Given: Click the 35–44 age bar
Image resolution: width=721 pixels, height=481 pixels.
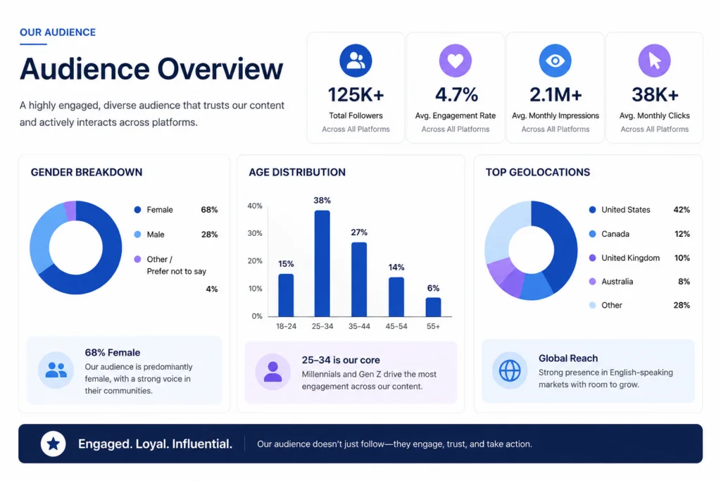Looking at the screenshot, I should [x=359, y=280].
